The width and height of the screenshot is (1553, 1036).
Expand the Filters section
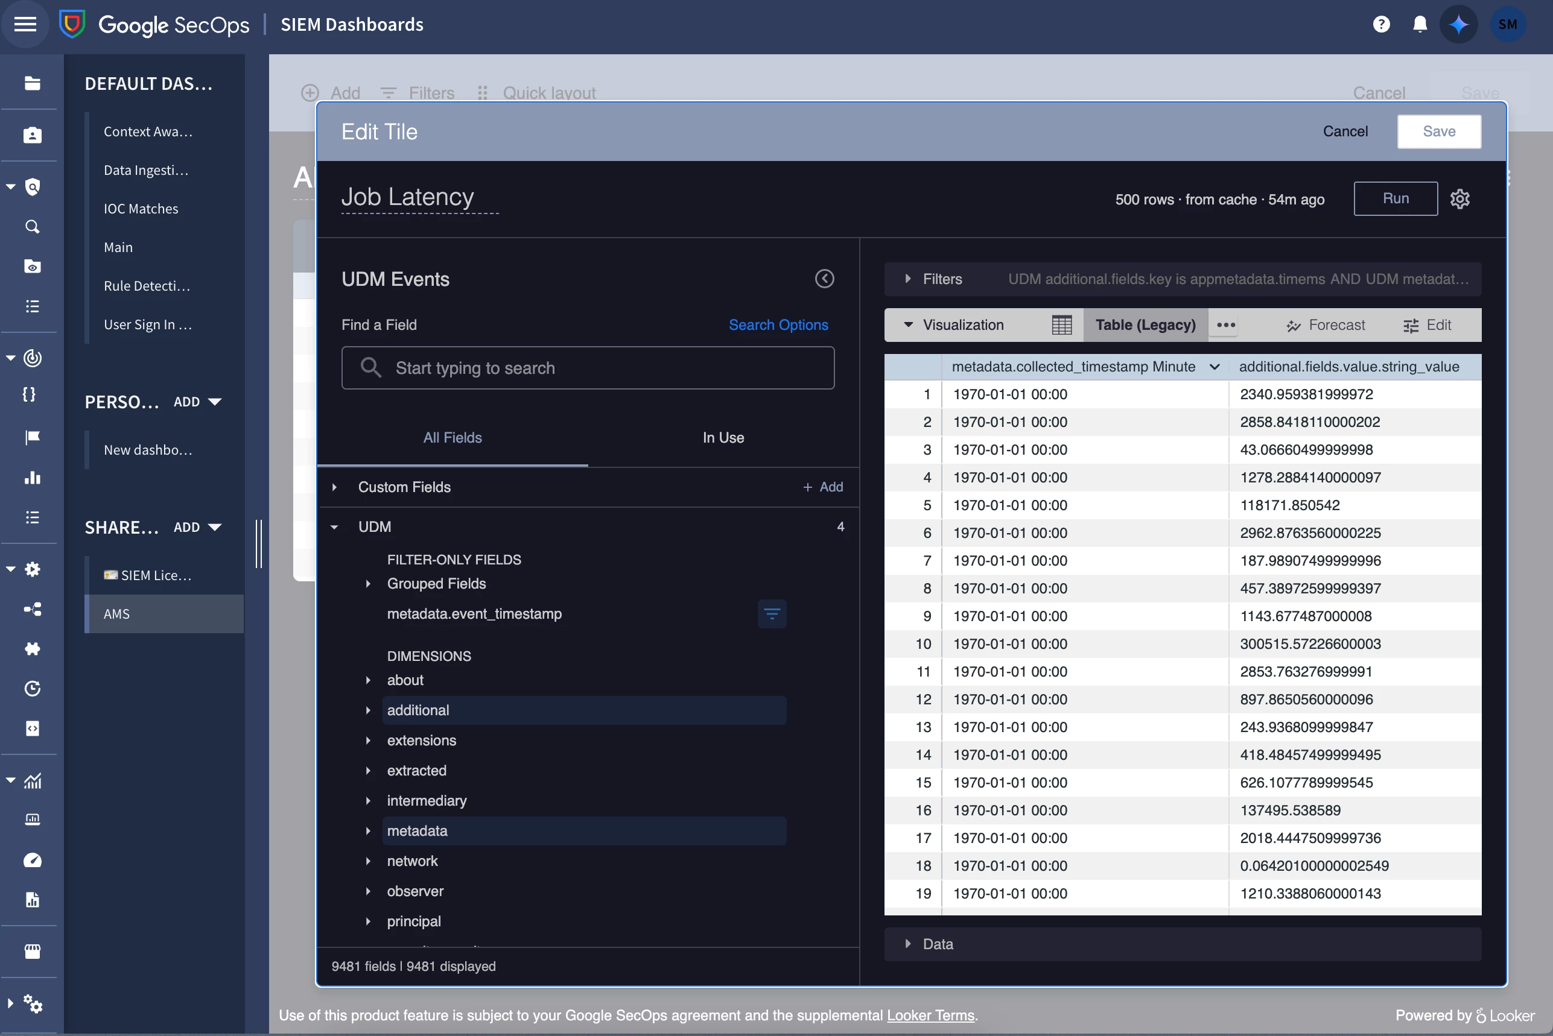click(908, 279)
